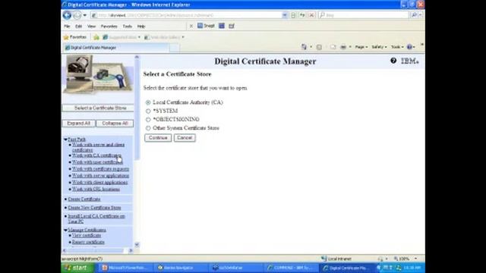Collapse the Manage Certificates tree section
This screenshot has width=486, height=273.
(65, 231)
